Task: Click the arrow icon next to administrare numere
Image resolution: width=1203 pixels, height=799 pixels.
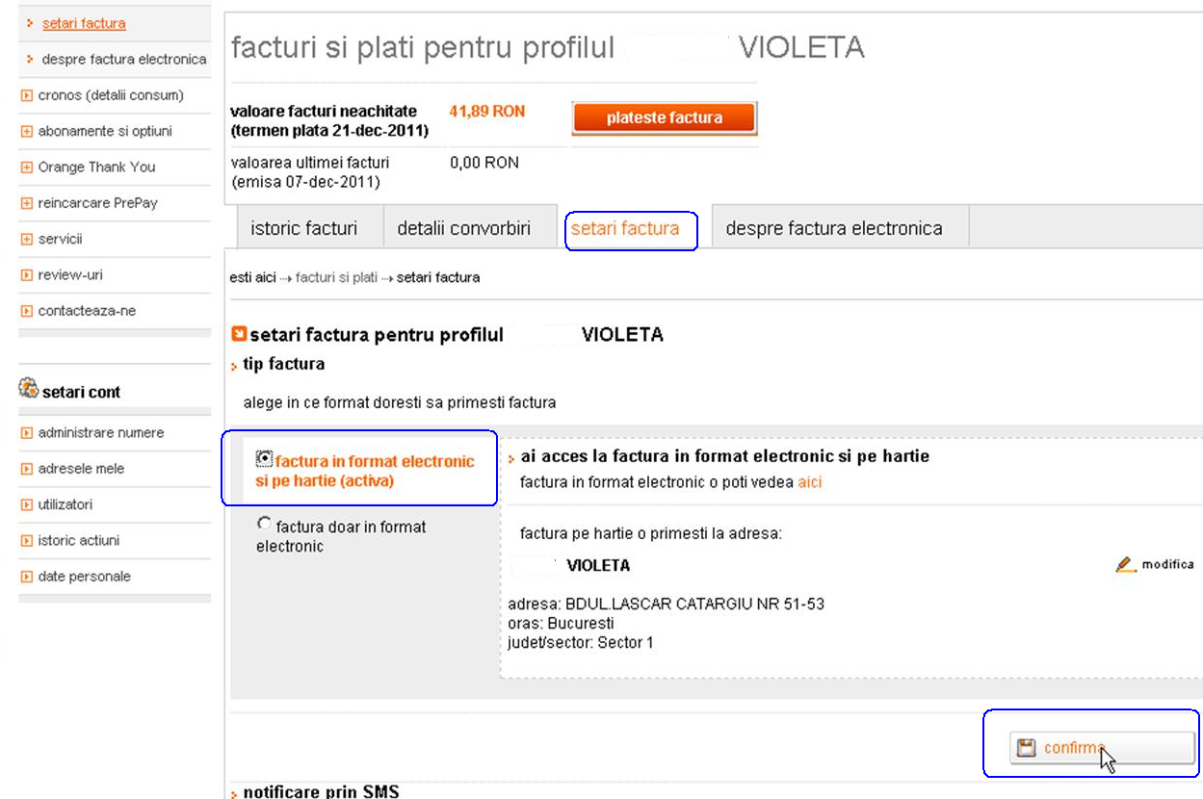Action: 27,433
